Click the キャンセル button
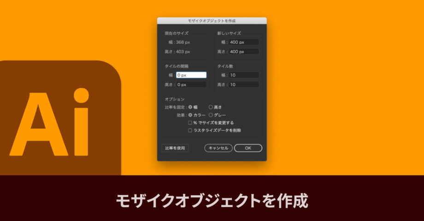Image resolution: width=424 pixels, height=221 pixels. point(218,148)
